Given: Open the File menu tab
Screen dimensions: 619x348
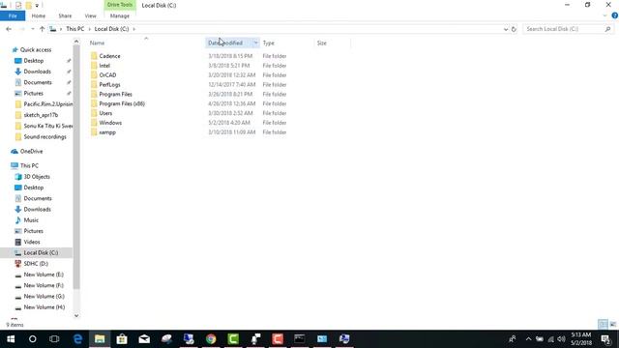Looking at the screenshot, I should point(13,15).
